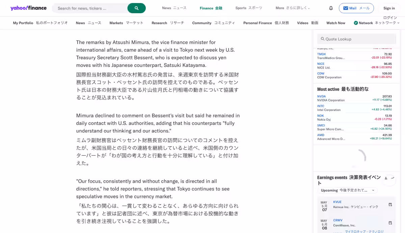Screen dimensions: 405x233
Task: Click NVDA price 207.83
Action: click(x=387, y=96)
